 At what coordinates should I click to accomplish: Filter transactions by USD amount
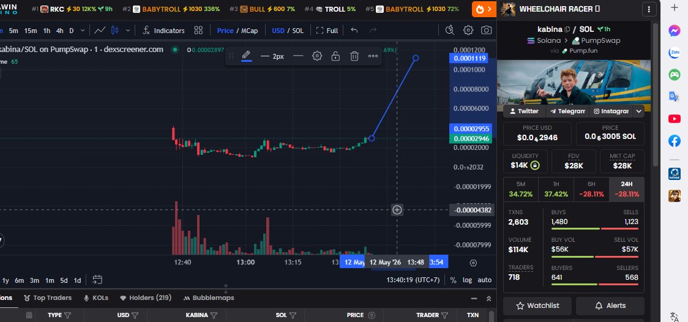(x=135, y=315)
